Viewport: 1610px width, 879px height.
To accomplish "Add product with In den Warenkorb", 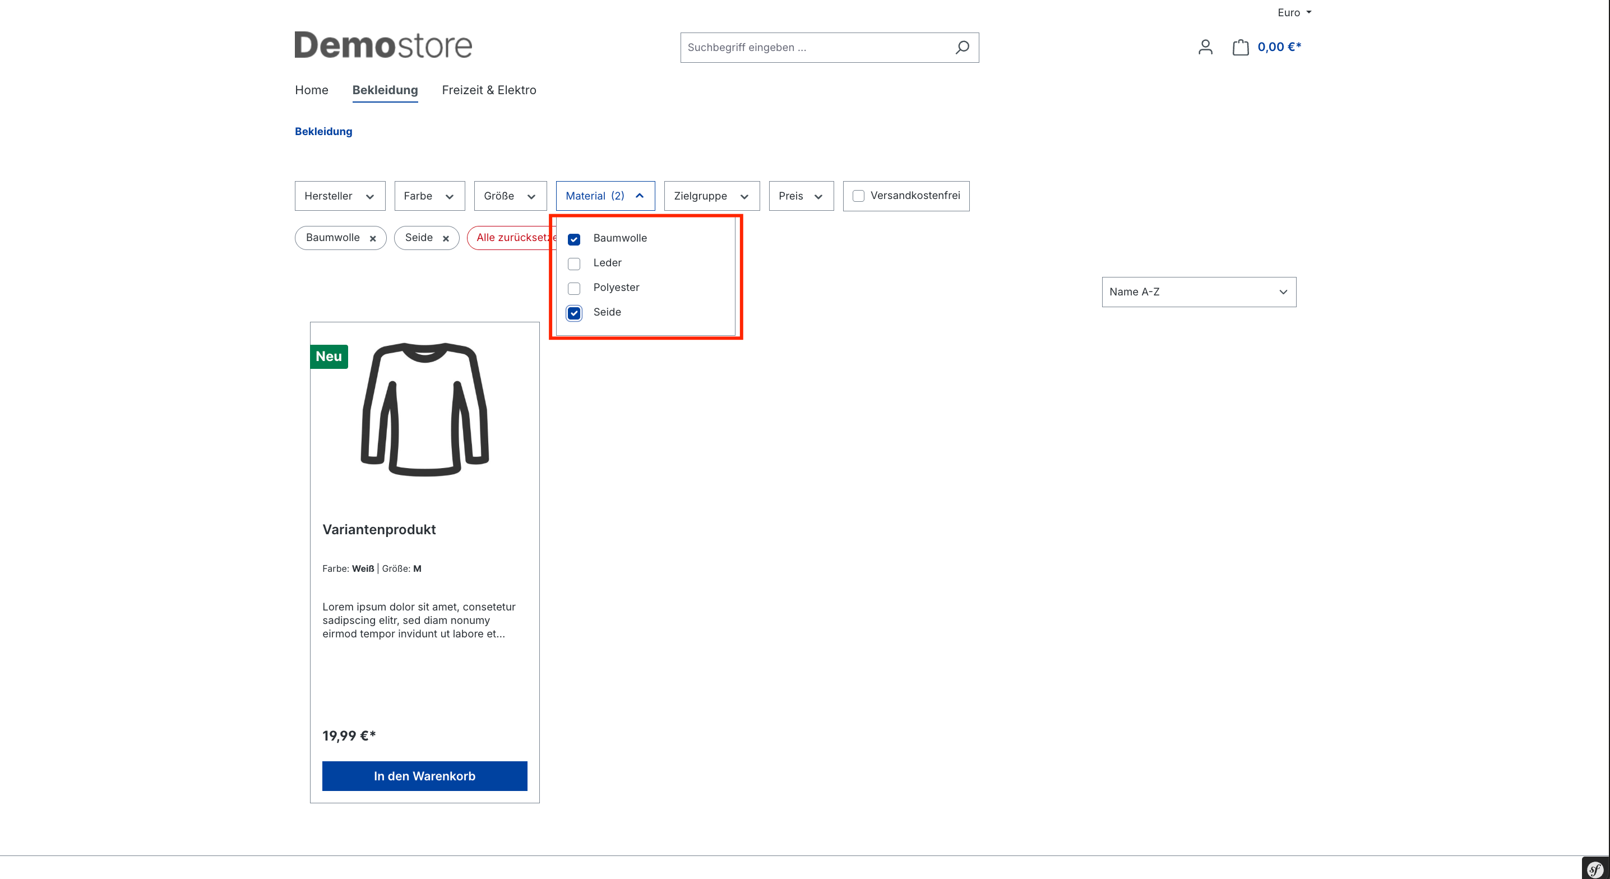I will tap(424, 776).
